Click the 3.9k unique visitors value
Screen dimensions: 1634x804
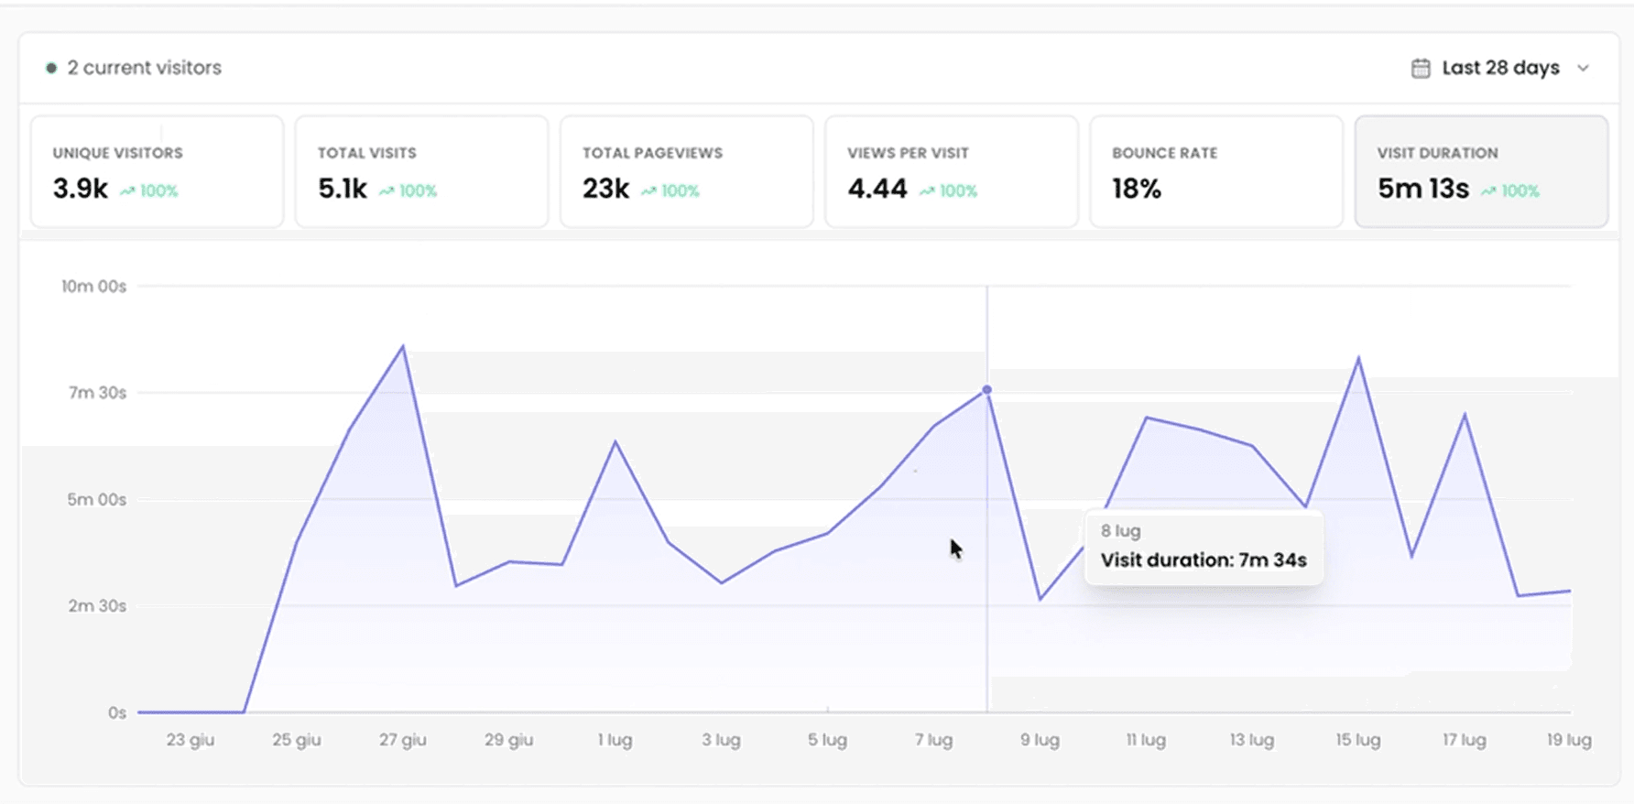[81, 189]
